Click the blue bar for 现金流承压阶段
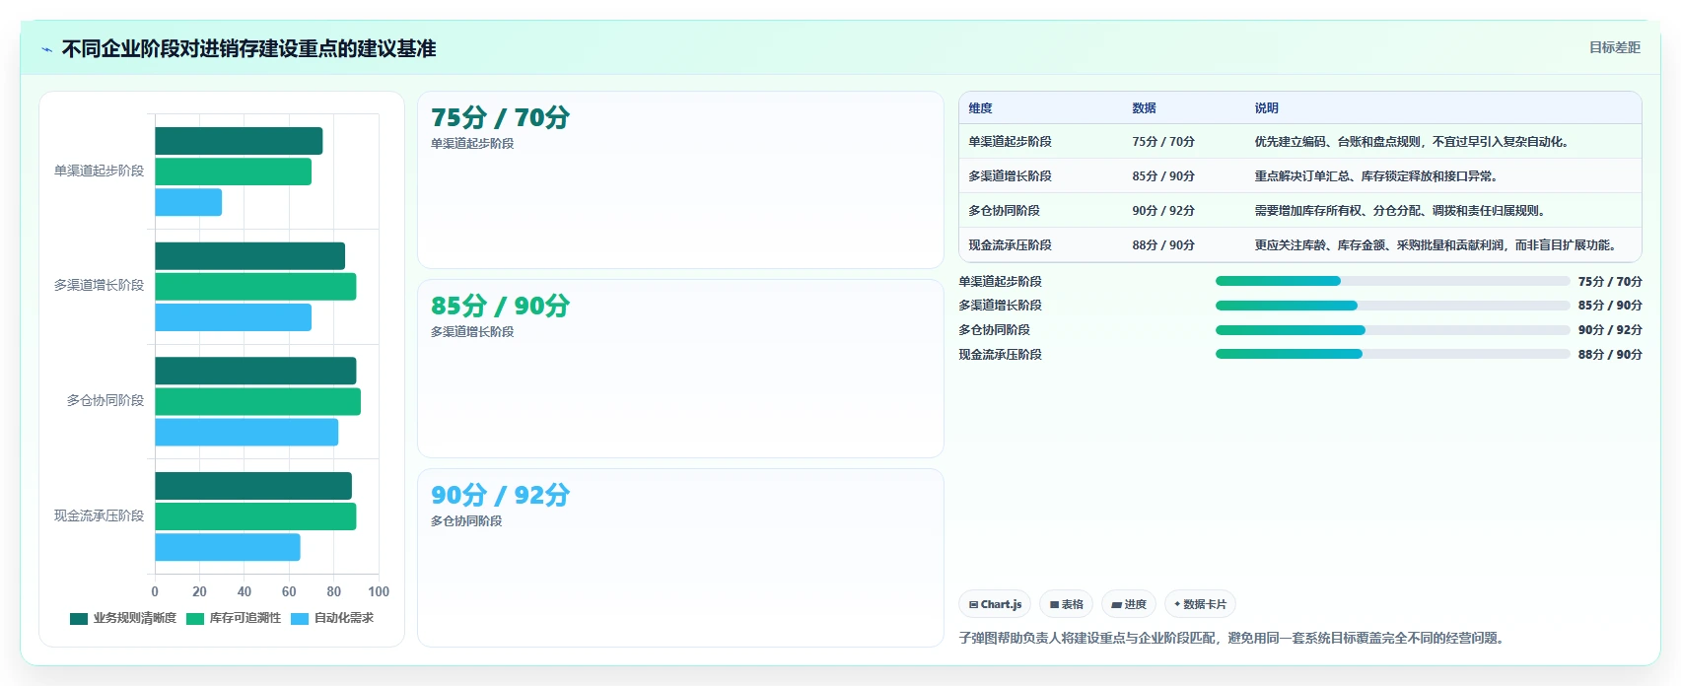 (x=228, y=547)
